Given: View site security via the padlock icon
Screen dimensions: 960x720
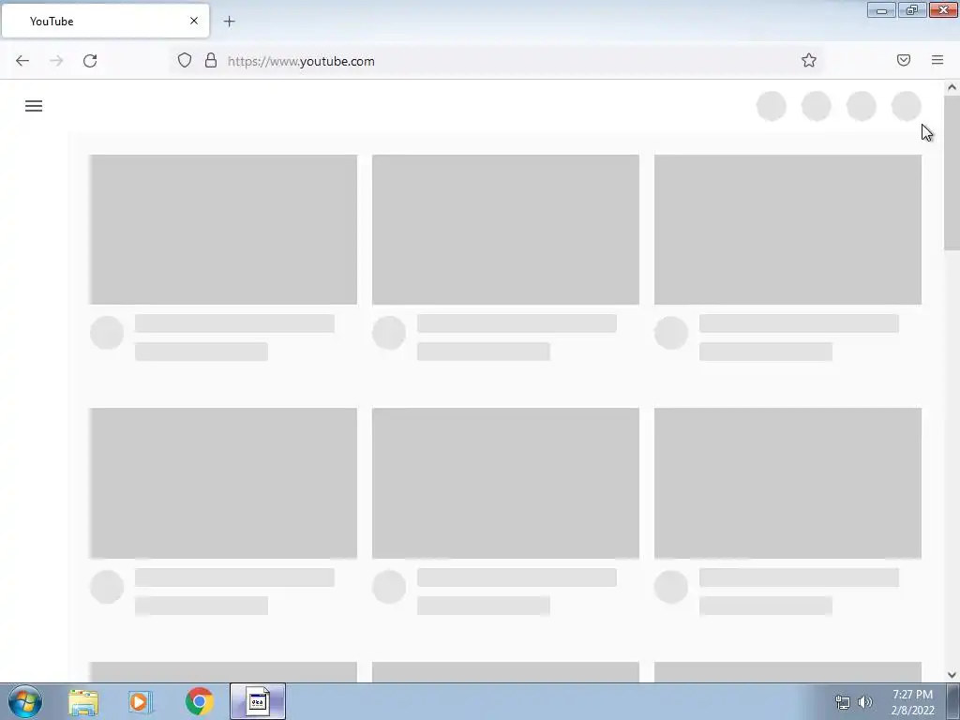Looking at the screenshot, I should point(211,60).
